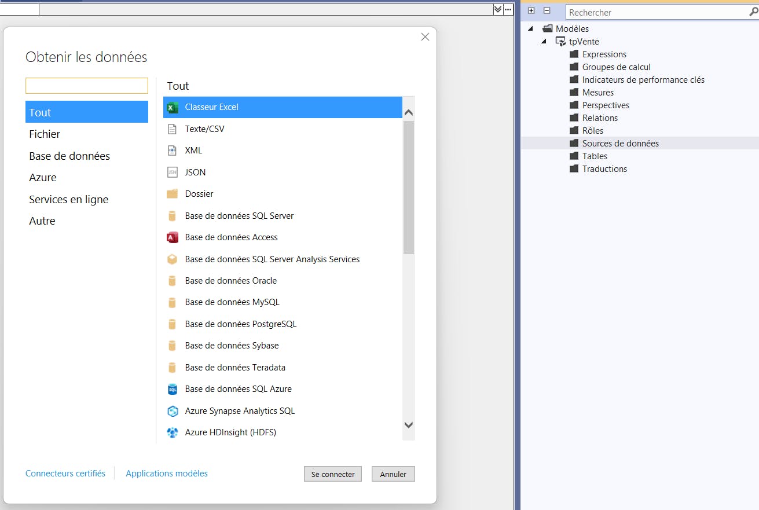Open the ellipsis overflow button in top bar
The height and width of the screenshot is (510, 759).
coord(508,9)
